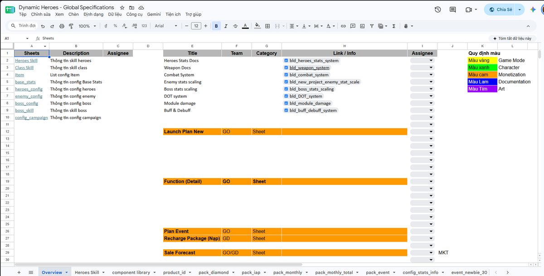544x276 pixels.
Task: Show all sheets list
Action: pyautogui.click(x=31, y=272)
